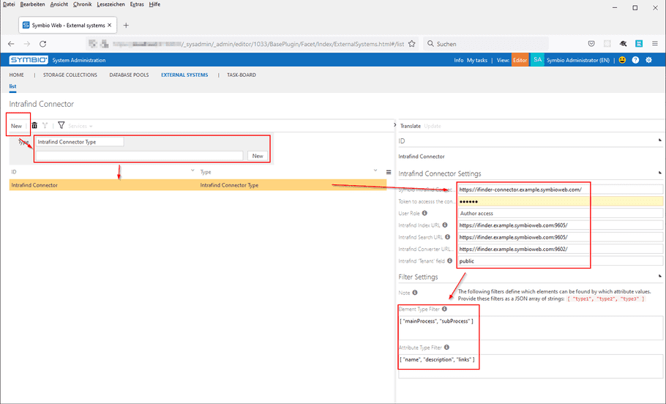This screenshot has width=666, height=404.
Task: Collapse the Filter Settings section
Action: 659,276
